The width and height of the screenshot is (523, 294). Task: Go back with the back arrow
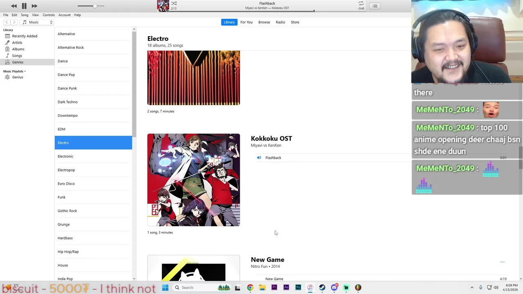pyautogui.click(x=7, y=22)
